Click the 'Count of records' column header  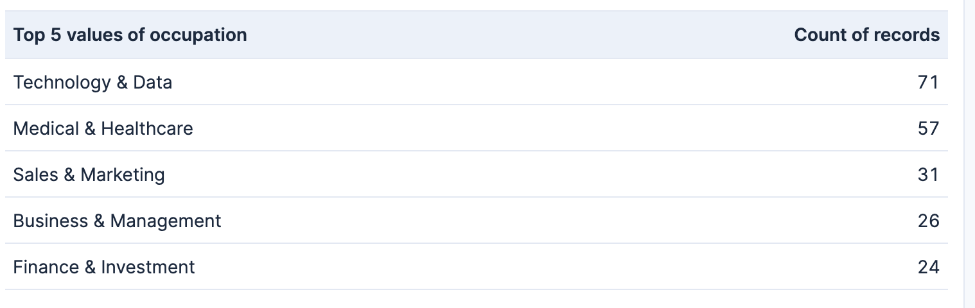[866, 35]
